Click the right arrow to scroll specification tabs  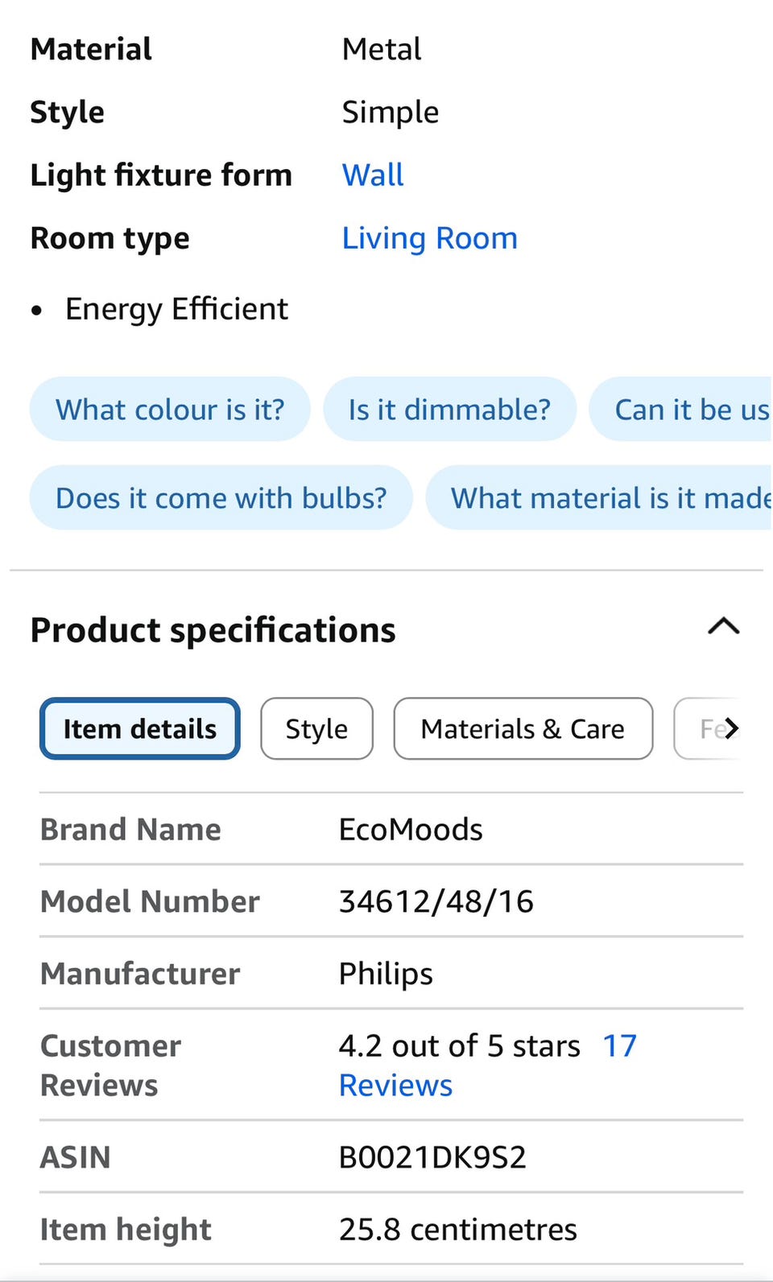[730, 728]
